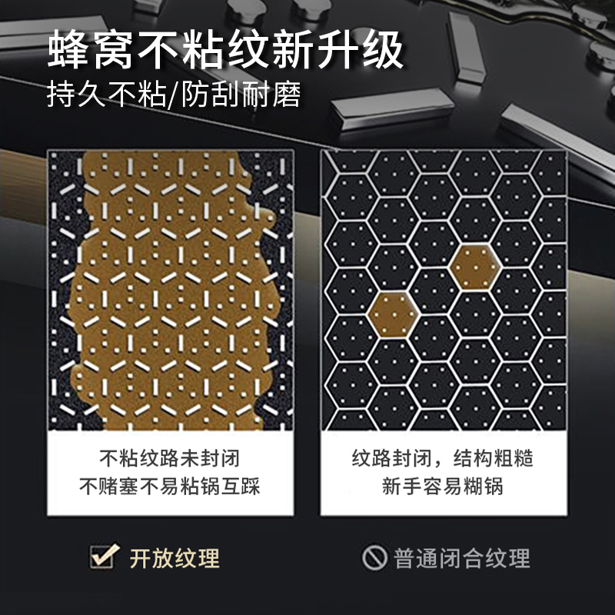Click the gold checkmark icon beside 开放纹理

pyautogui.click(x=105, y=556)
